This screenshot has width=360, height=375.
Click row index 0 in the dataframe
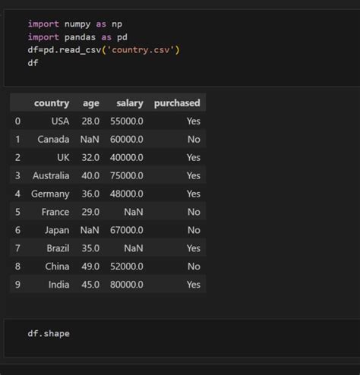(x=17, y=121)
